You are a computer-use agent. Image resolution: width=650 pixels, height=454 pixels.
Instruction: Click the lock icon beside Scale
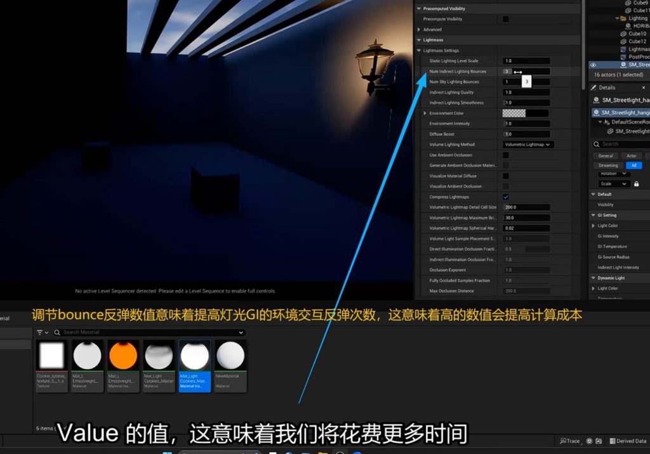(x=636, y=184)
